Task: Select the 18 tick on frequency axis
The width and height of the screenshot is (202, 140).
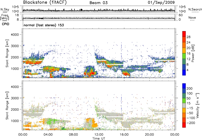Action: (17, 15)
